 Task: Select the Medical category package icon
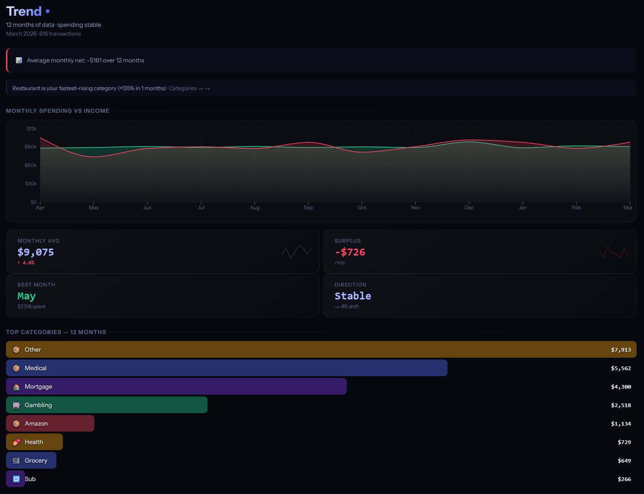(17, 368)
